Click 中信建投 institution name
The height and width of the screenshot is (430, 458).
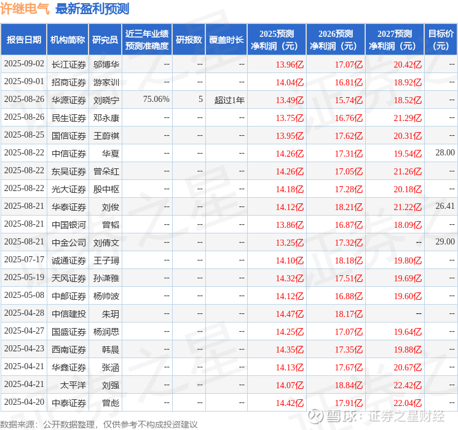pos(69,314)
